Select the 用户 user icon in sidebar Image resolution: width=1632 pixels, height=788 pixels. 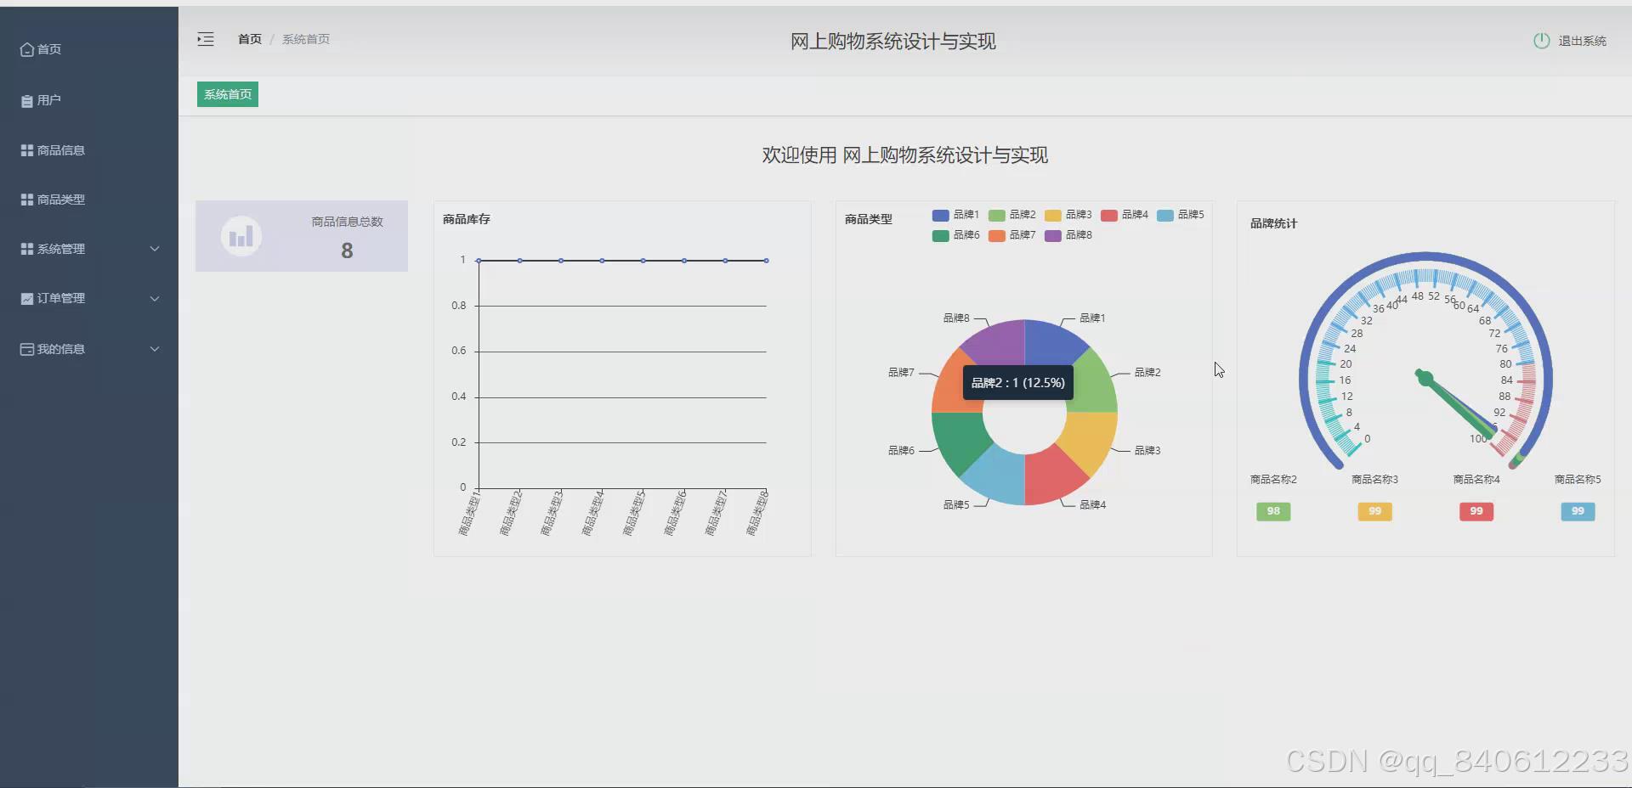[x=25, y=99]
